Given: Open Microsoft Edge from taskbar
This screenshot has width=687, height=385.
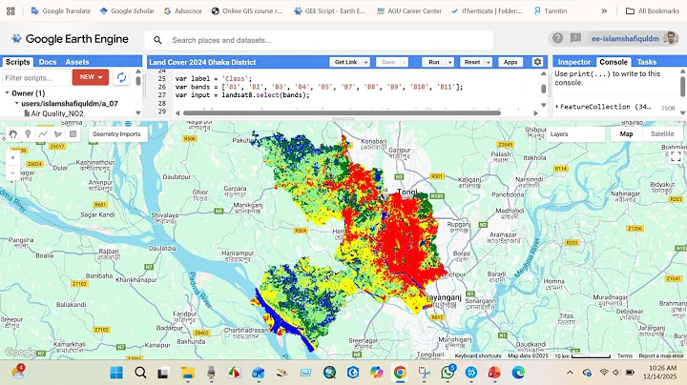Looking at the screenshot, I should pyautogui.click(x=518, y=373).
